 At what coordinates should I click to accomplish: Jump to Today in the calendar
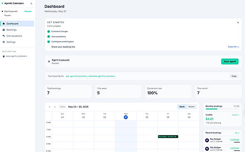pos(63,107)
